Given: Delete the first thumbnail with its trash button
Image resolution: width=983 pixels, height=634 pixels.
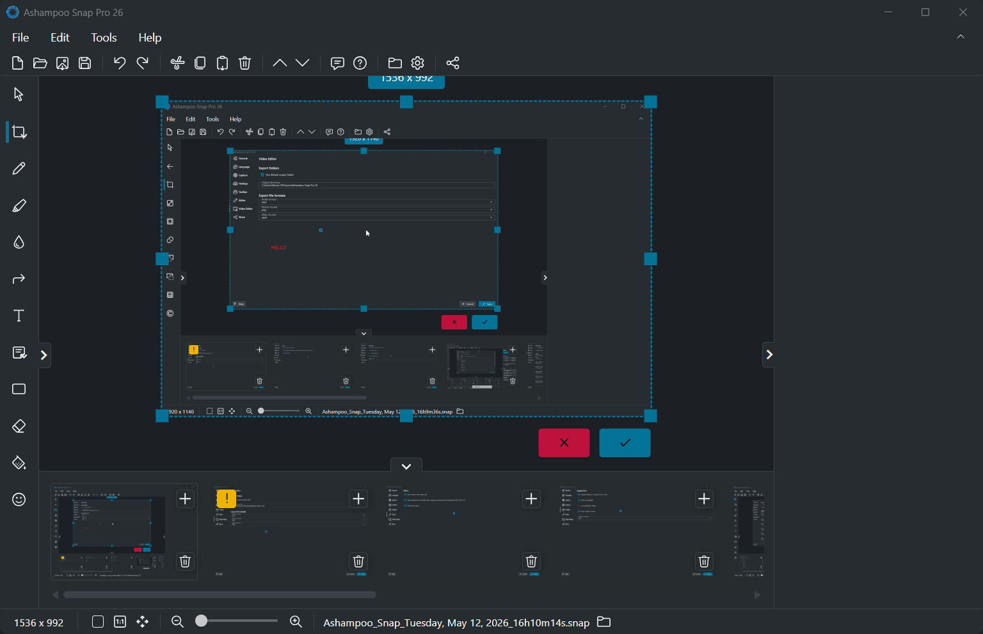Looking at the screenshot, I should pos(185,561).
